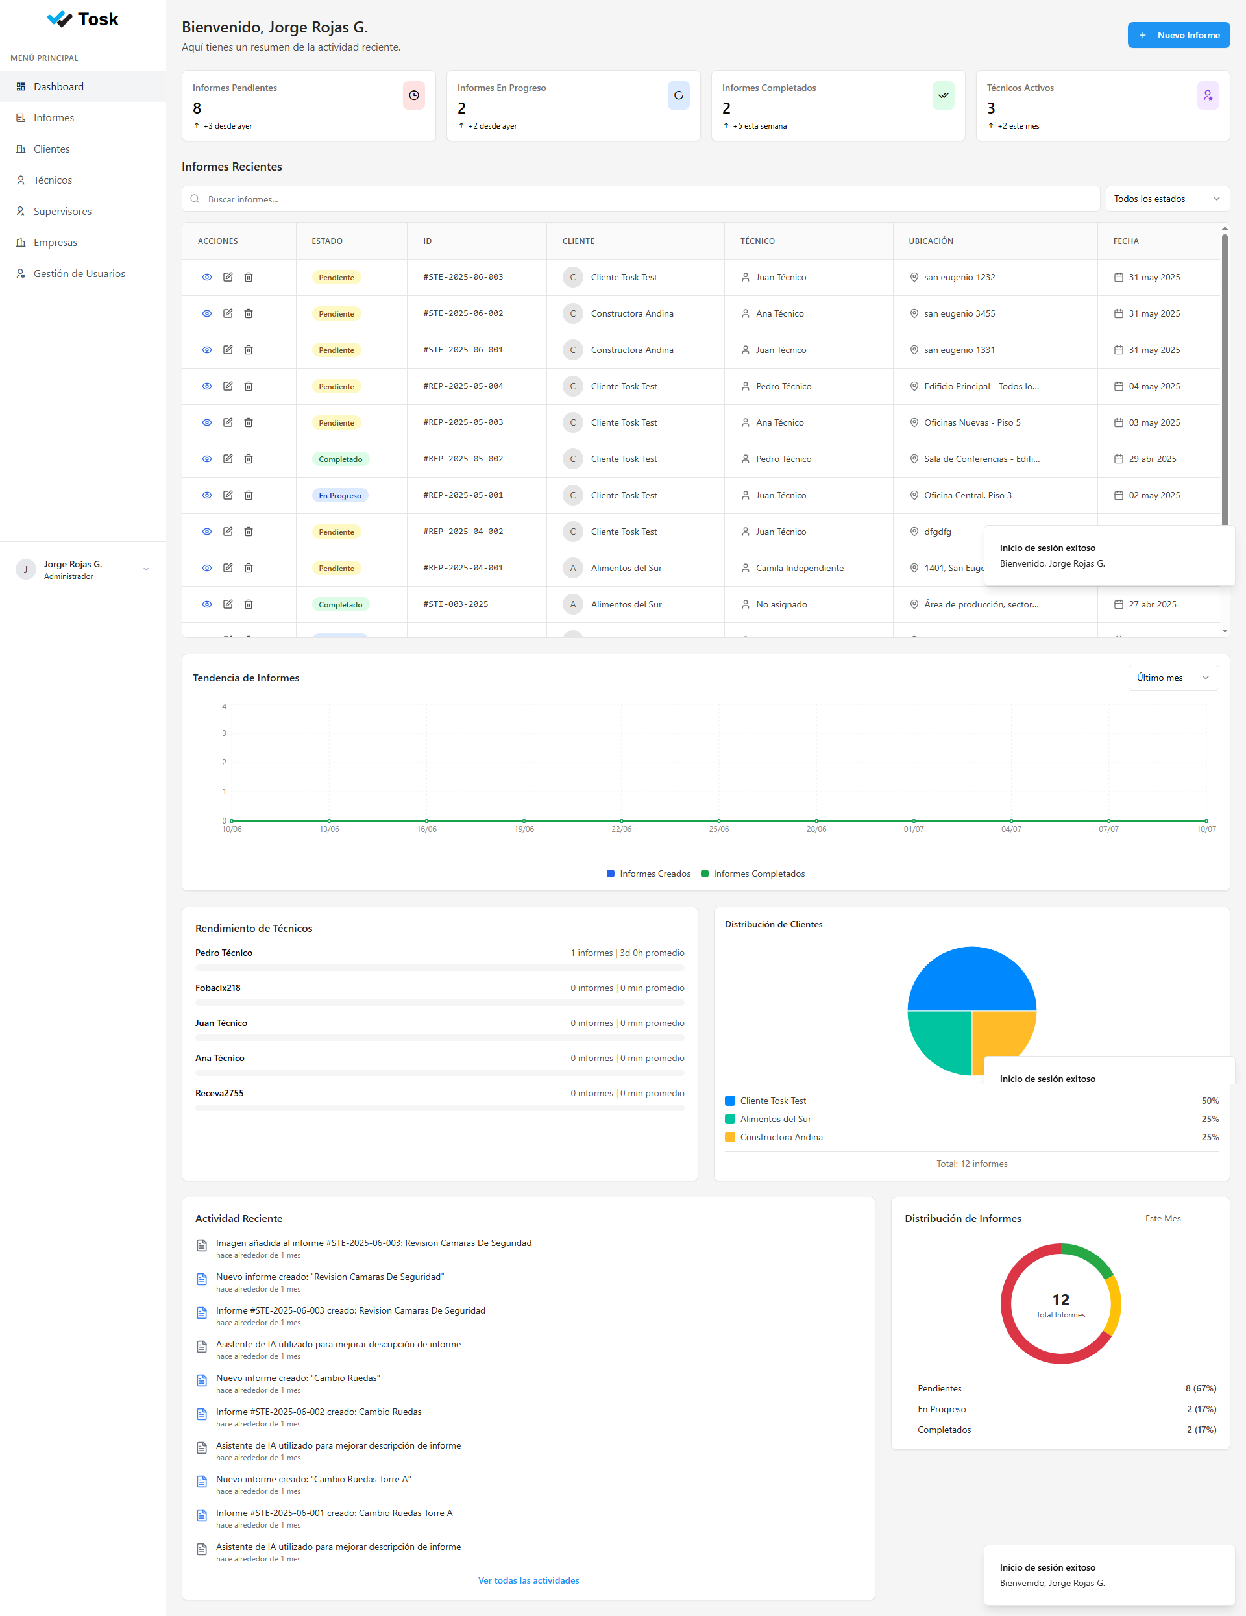The image size is (1246, 1616).
Task: Delete report #STE-2025-06-001 with trash icon
Action: (249, 350)
